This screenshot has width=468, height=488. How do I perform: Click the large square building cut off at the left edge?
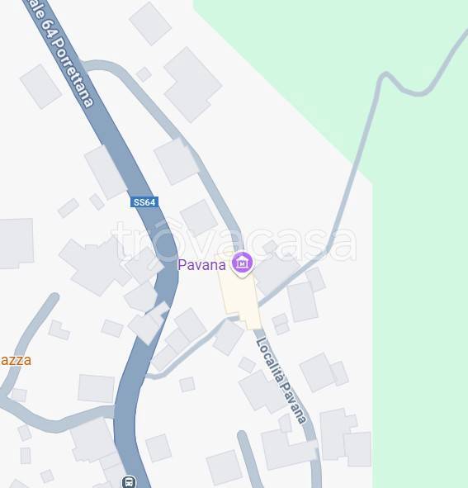click(x=17, y=244)
